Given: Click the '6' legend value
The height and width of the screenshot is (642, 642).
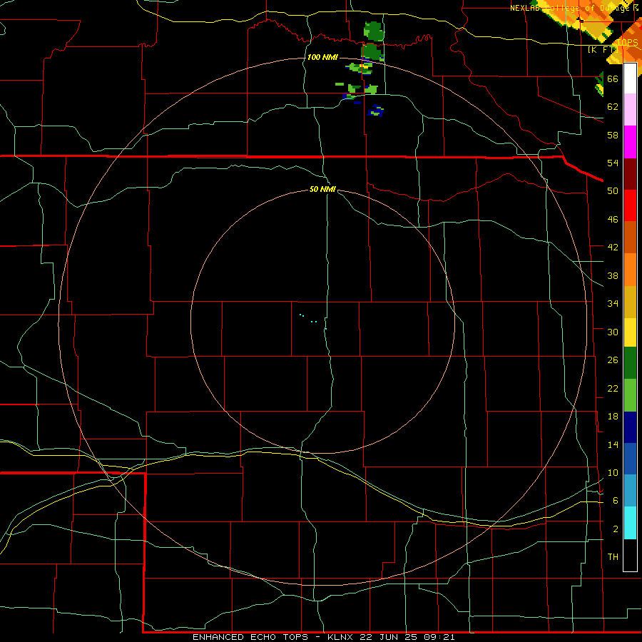Looking at the screenshot, I should click(x=616, y=501).
